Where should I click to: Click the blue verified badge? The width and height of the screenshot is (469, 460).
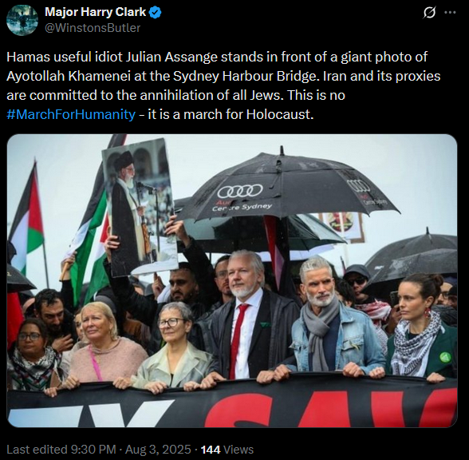(156, 12)
